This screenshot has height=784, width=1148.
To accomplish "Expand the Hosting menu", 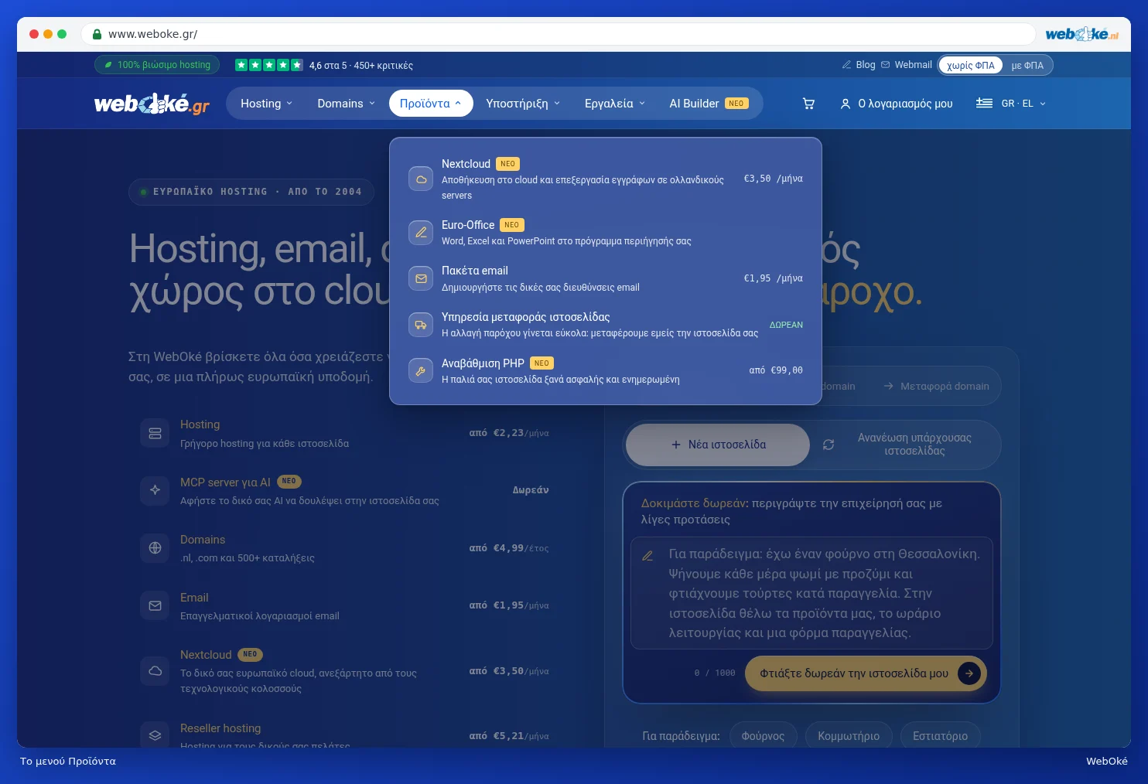I will pos(267,104).
